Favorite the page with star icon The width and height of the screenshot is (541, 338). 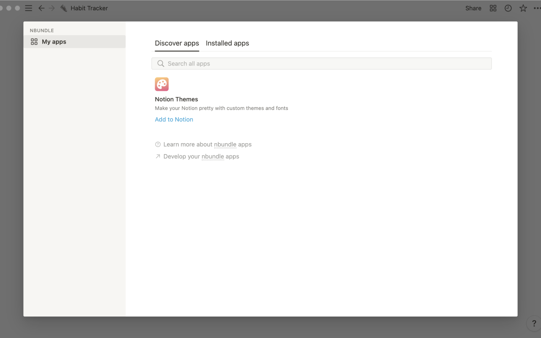tap(523, 8)
